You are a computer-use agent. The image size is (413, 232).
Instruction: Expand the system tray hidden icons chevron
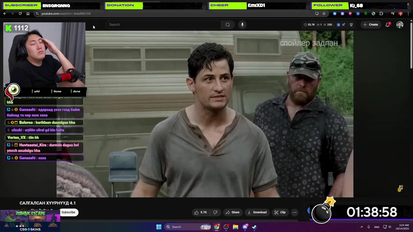tap(362, 227)
